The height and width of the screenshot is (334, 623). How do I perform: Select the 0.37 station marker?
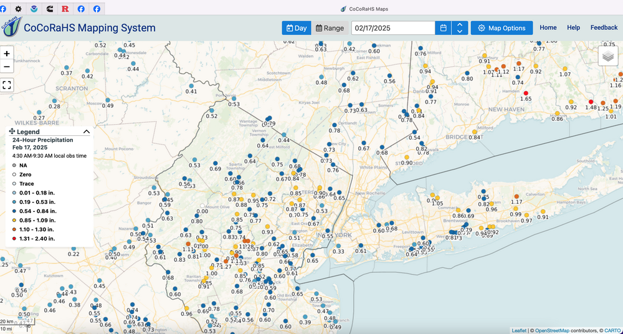point(67,67)
